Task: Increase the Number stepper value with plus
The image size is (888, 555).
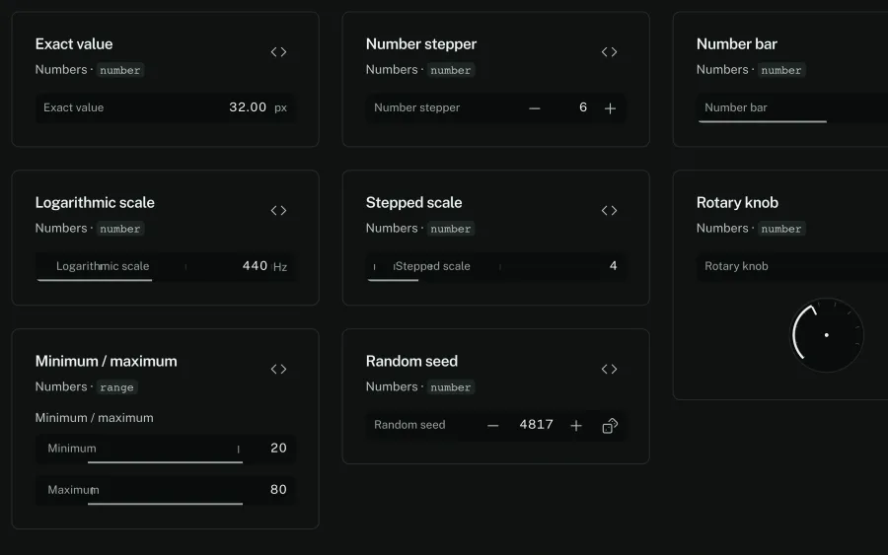Action: 610,108
